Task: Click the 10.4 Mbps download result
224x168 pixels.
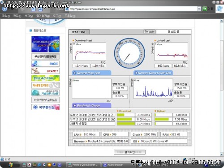Action: point(82,66)
